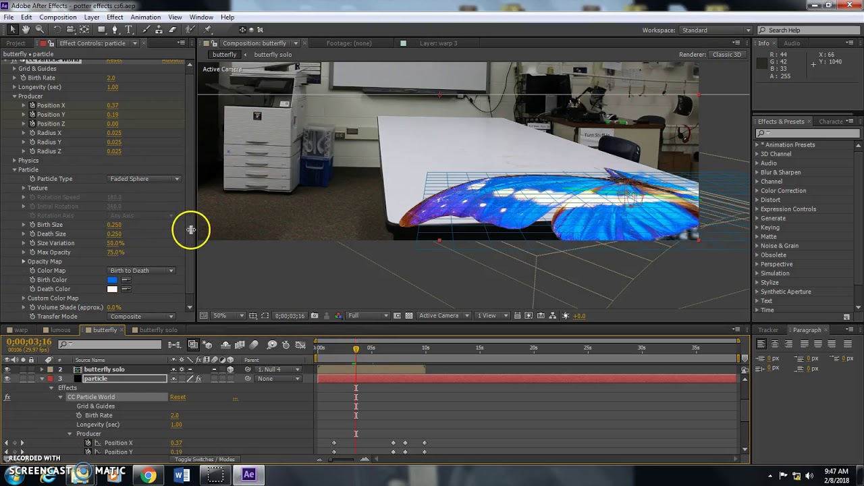Click the show channel RGB icon
This screenshot has width=864, height=486.
click(x=337, y=315)
